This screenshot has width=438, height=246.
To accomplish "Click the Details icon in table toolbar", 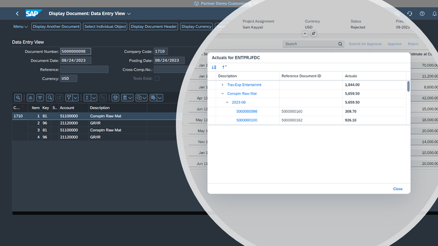I will tap(18, 97).
